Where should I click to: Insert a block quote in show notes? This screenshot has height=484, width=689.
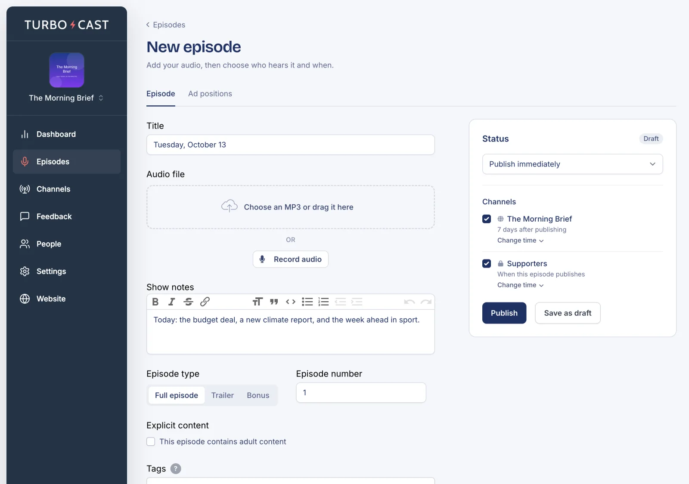point(274,302)
